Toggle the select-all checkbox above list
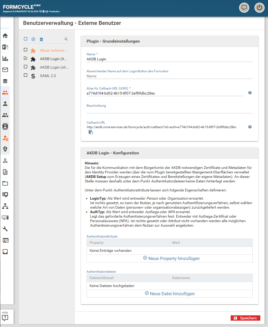 click(x=26, y=39)
